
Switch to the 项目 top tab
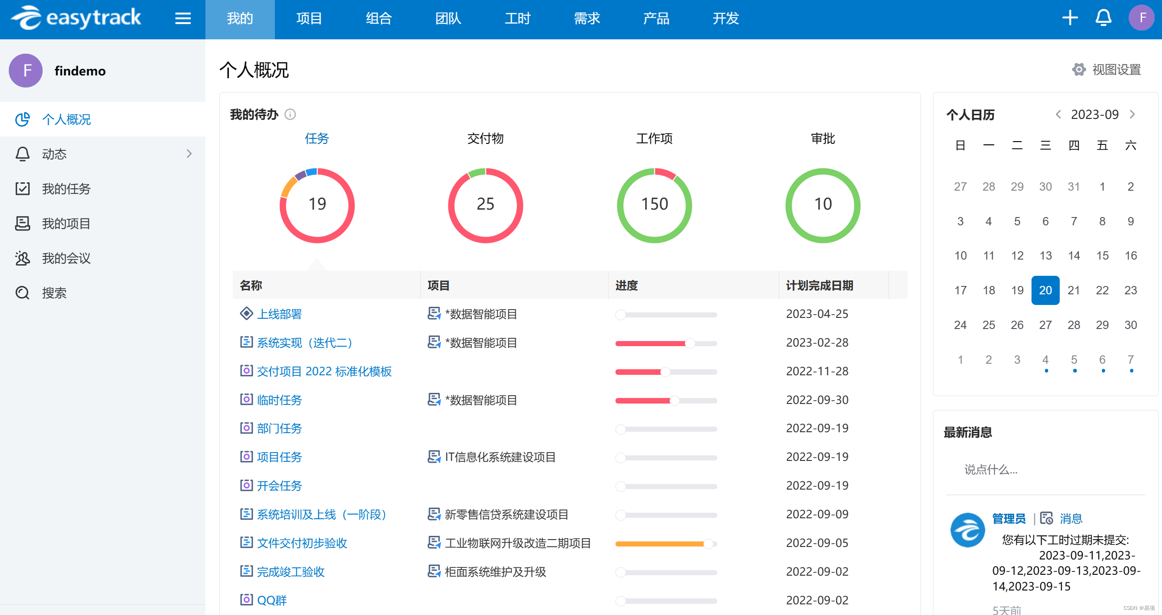309,19
